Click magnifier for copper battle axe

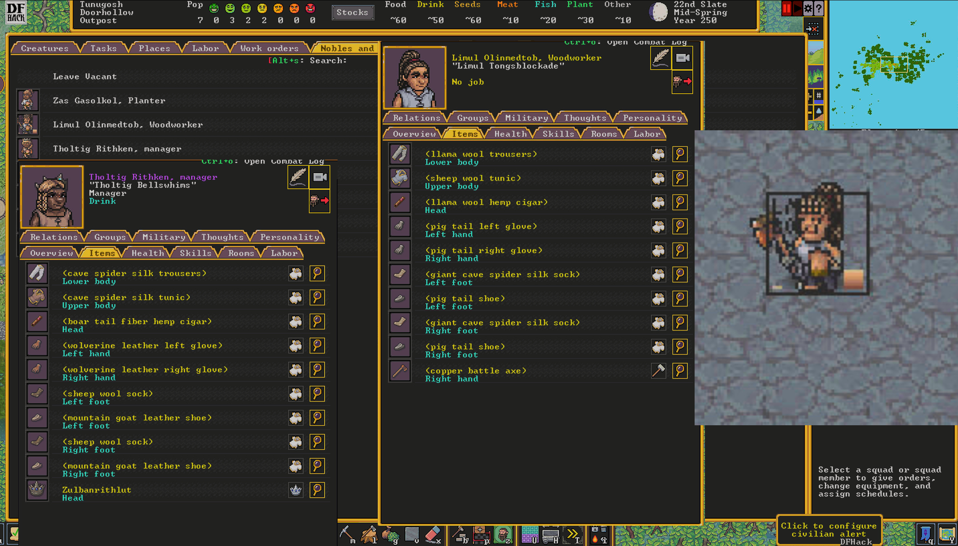(x=680, y=371)
